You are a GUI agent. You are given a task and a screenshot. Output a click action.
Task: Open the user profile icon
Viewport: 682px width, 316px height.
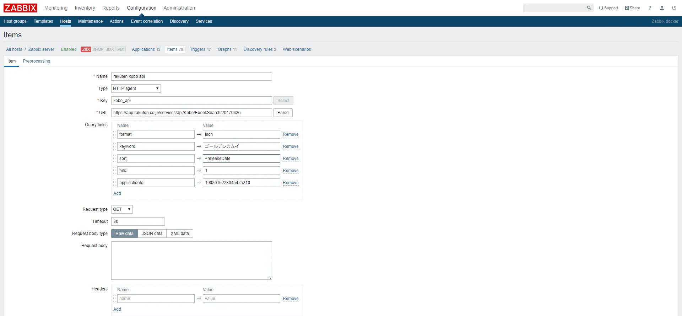click(x=662, y=8)
